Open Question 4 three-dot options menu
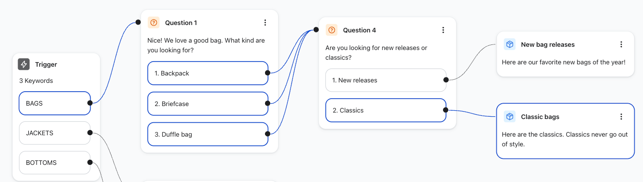Viewport: 643px width, 182px height. pos(443,30)
